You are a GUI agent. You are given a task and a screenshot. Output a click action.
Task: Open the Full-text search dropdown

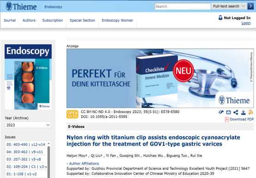(229, 6)
